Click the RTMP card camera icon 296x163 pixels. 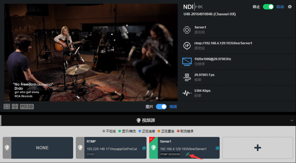pyautogui.click(x=80, y=148)
